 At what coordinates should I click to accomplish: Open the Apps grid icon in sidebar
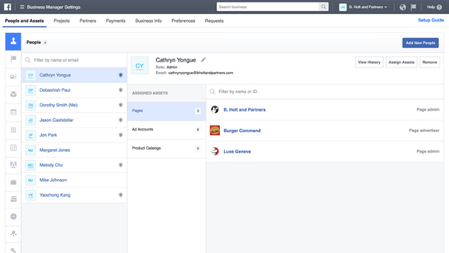point(13,130)
